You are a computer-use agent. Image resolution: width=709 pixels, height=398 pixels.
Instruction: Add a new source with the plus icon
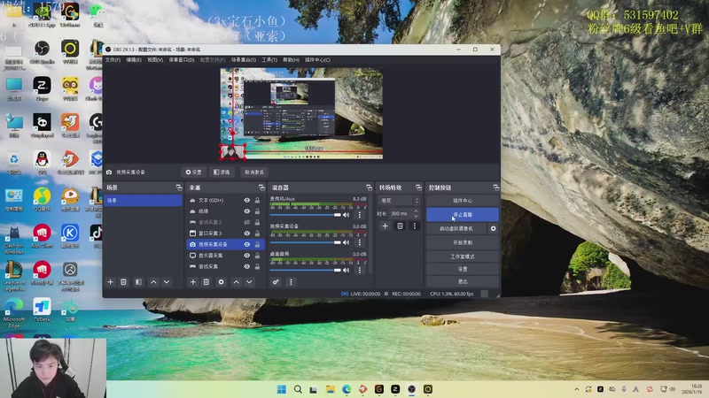click(193, 281)
